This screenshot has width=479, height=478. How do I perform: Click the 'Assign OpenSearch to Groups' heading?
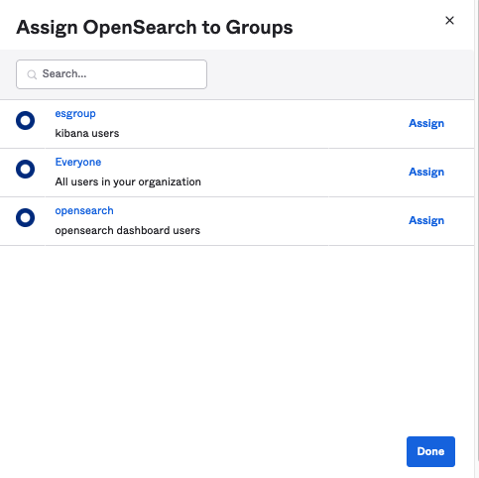(x=155, y=28)
